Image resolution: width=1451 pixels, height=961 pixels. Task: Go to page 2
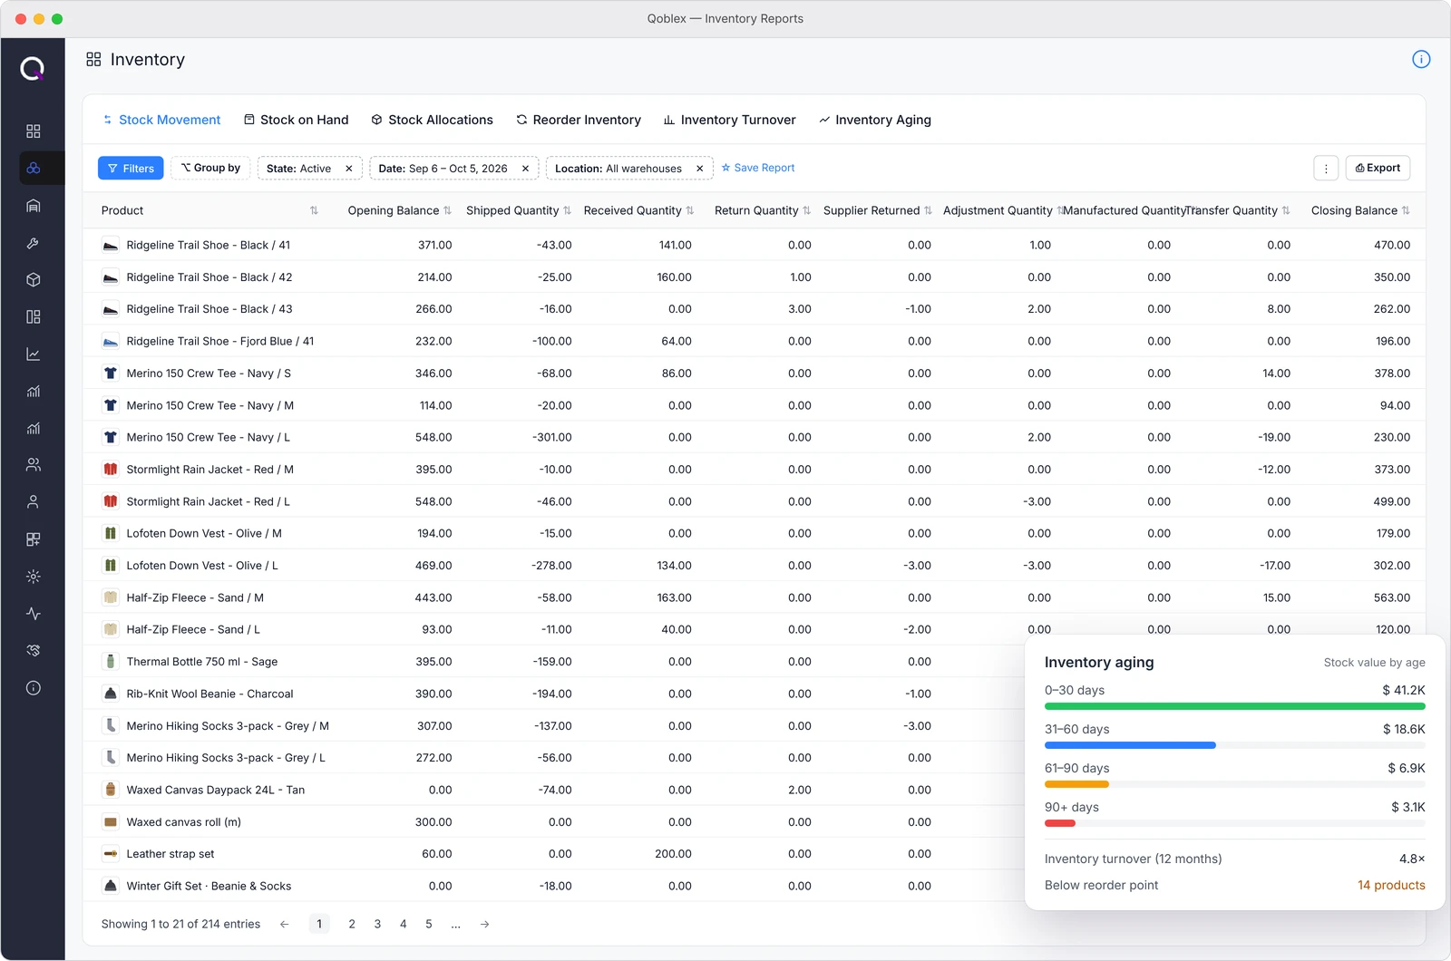(x=352, y=924)
